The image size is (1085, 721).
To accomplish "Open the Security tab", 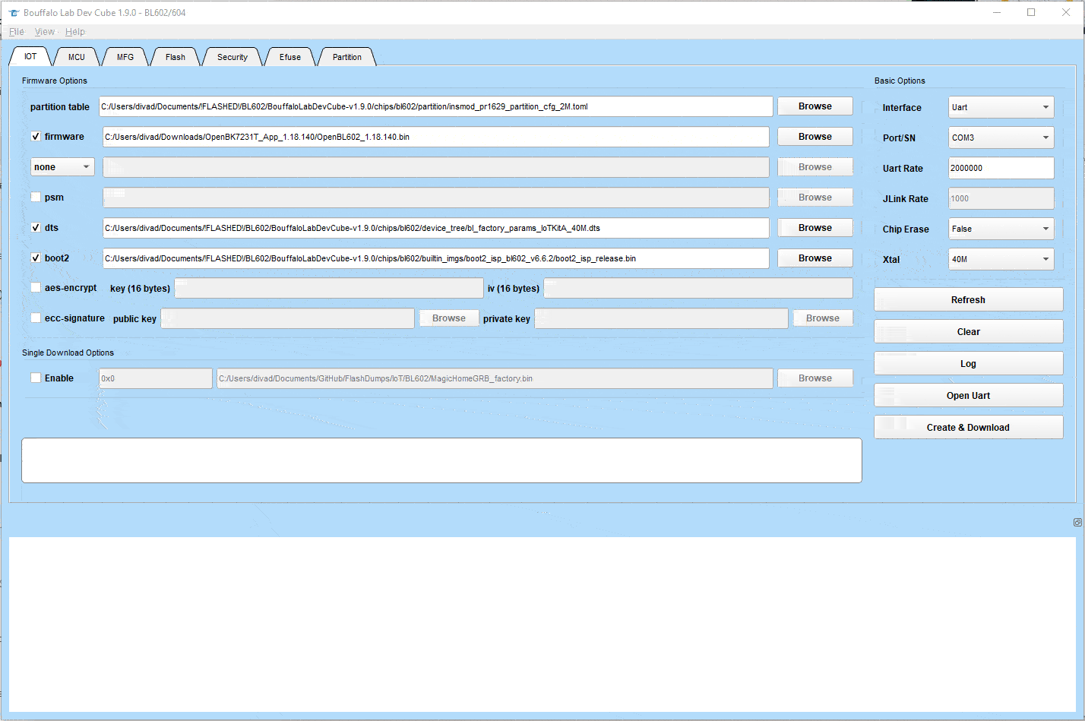I will 232,57.
